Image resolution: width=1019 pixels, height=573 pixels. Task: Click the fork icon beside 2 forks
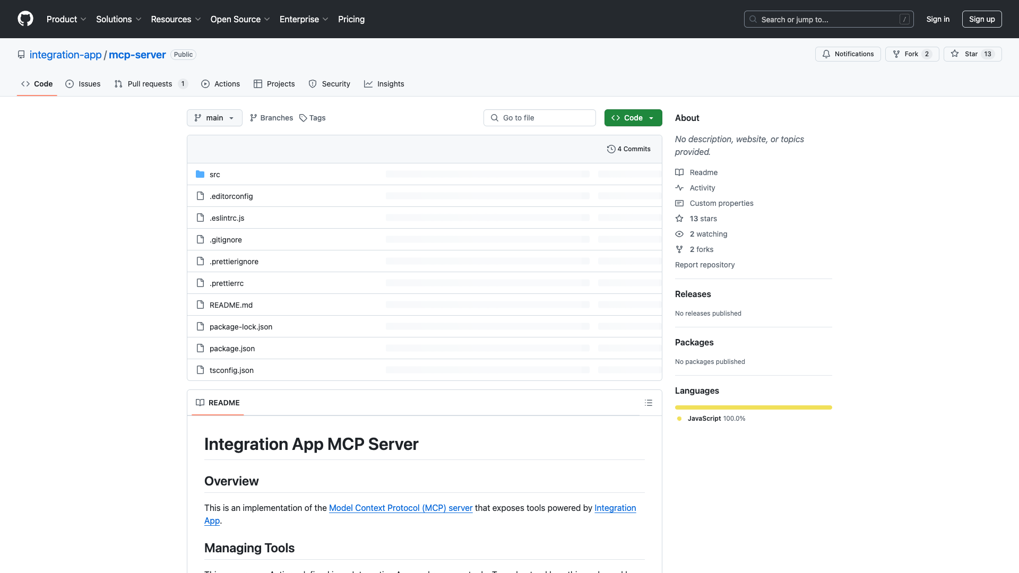pos(679,249)
